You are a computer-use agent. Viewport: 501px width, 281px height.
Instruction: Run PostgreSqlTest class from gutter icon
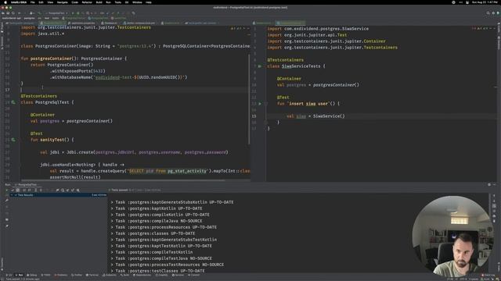(x=13, y=102)
